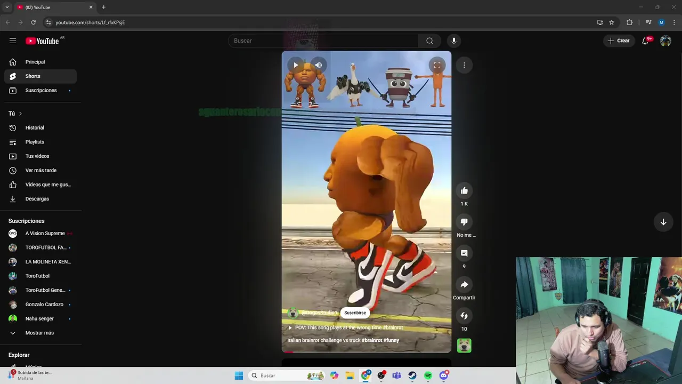The width and height of the screenshot is (682, 384).
Task: Enter fullscreen on the Short
Action: 437,65
